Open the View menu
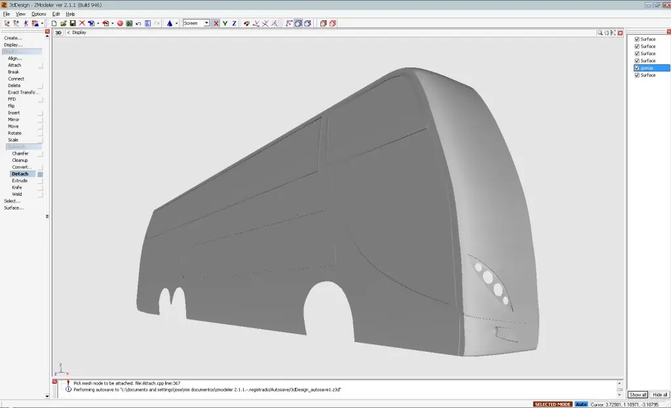 click(x=20, y=14)
